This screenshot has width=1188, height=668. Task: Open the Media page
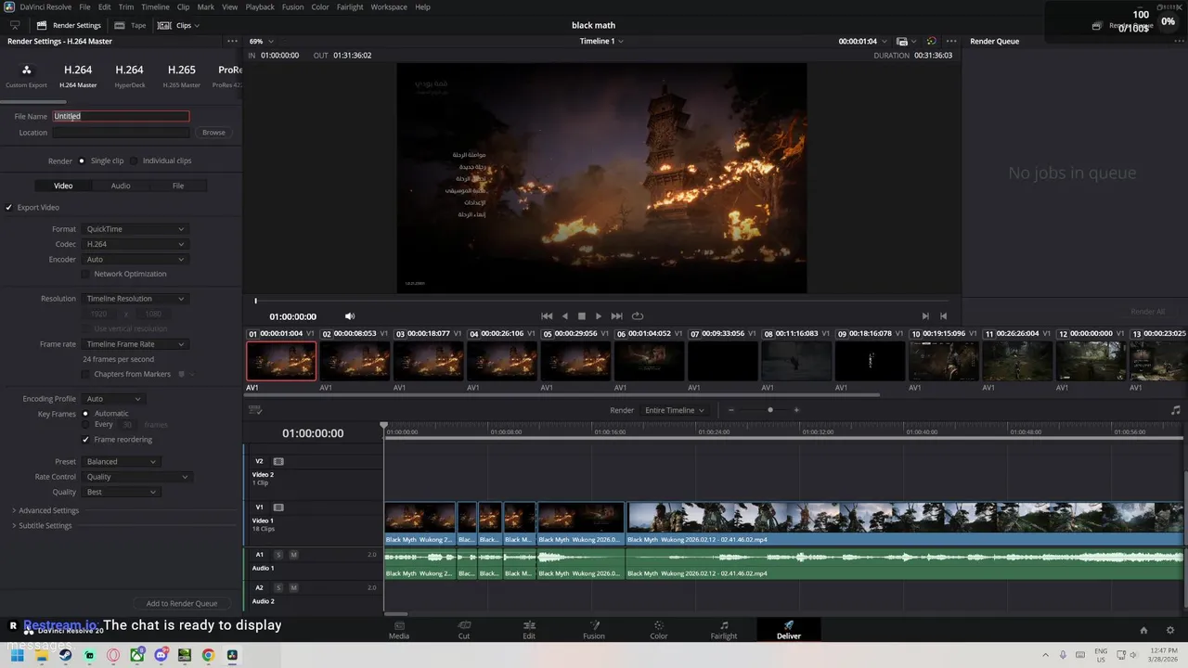(x=399, y=630)
